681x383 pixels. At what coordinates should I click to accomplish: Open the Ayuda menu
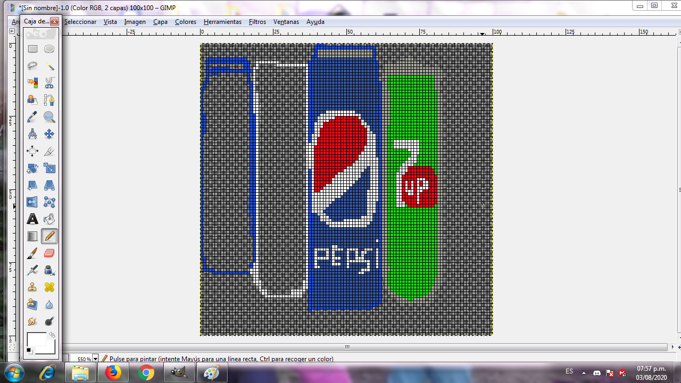click(315, 22)
